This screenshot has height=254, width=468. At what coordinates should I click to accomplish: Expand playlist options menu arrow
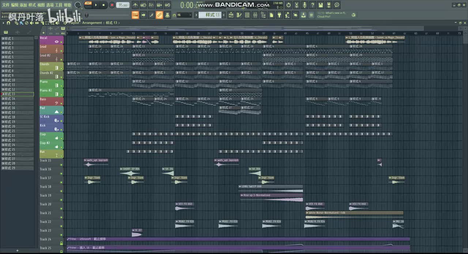3,23
